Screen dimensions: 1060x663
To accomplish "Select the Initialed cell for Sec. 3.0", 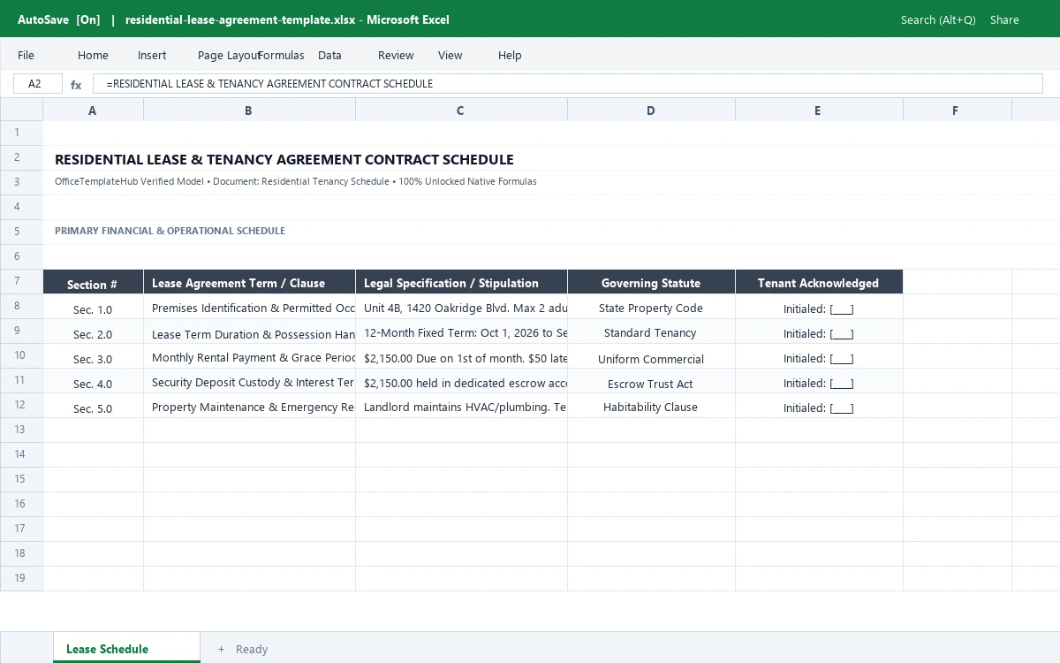I will pyautogui.click(x=819, y=356).
